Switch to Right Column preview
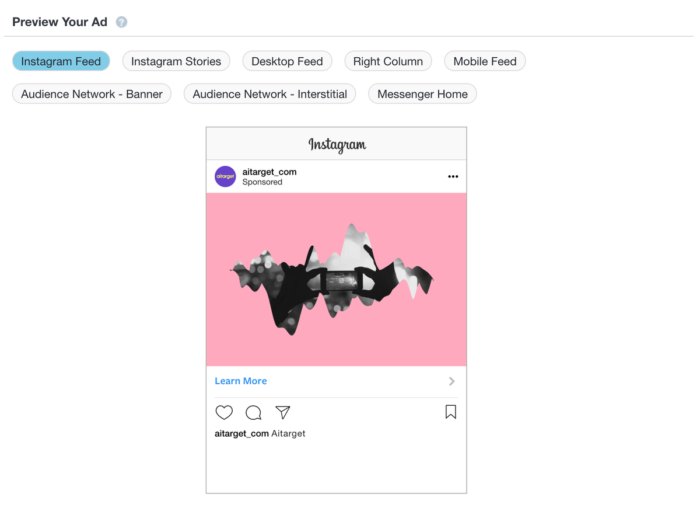Image resolution: width=700 pixels, height=508 pixels. click(x=388, y=61)
